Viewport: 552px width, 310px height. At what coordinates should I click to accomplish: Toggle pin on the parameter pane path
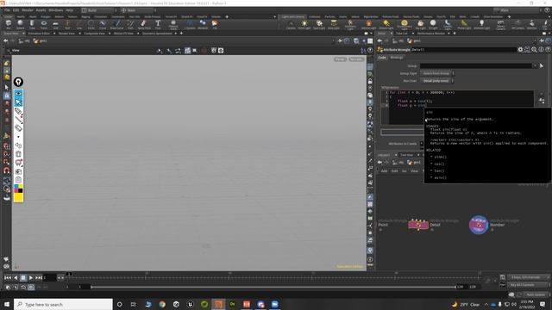click(x=542, y=40)
